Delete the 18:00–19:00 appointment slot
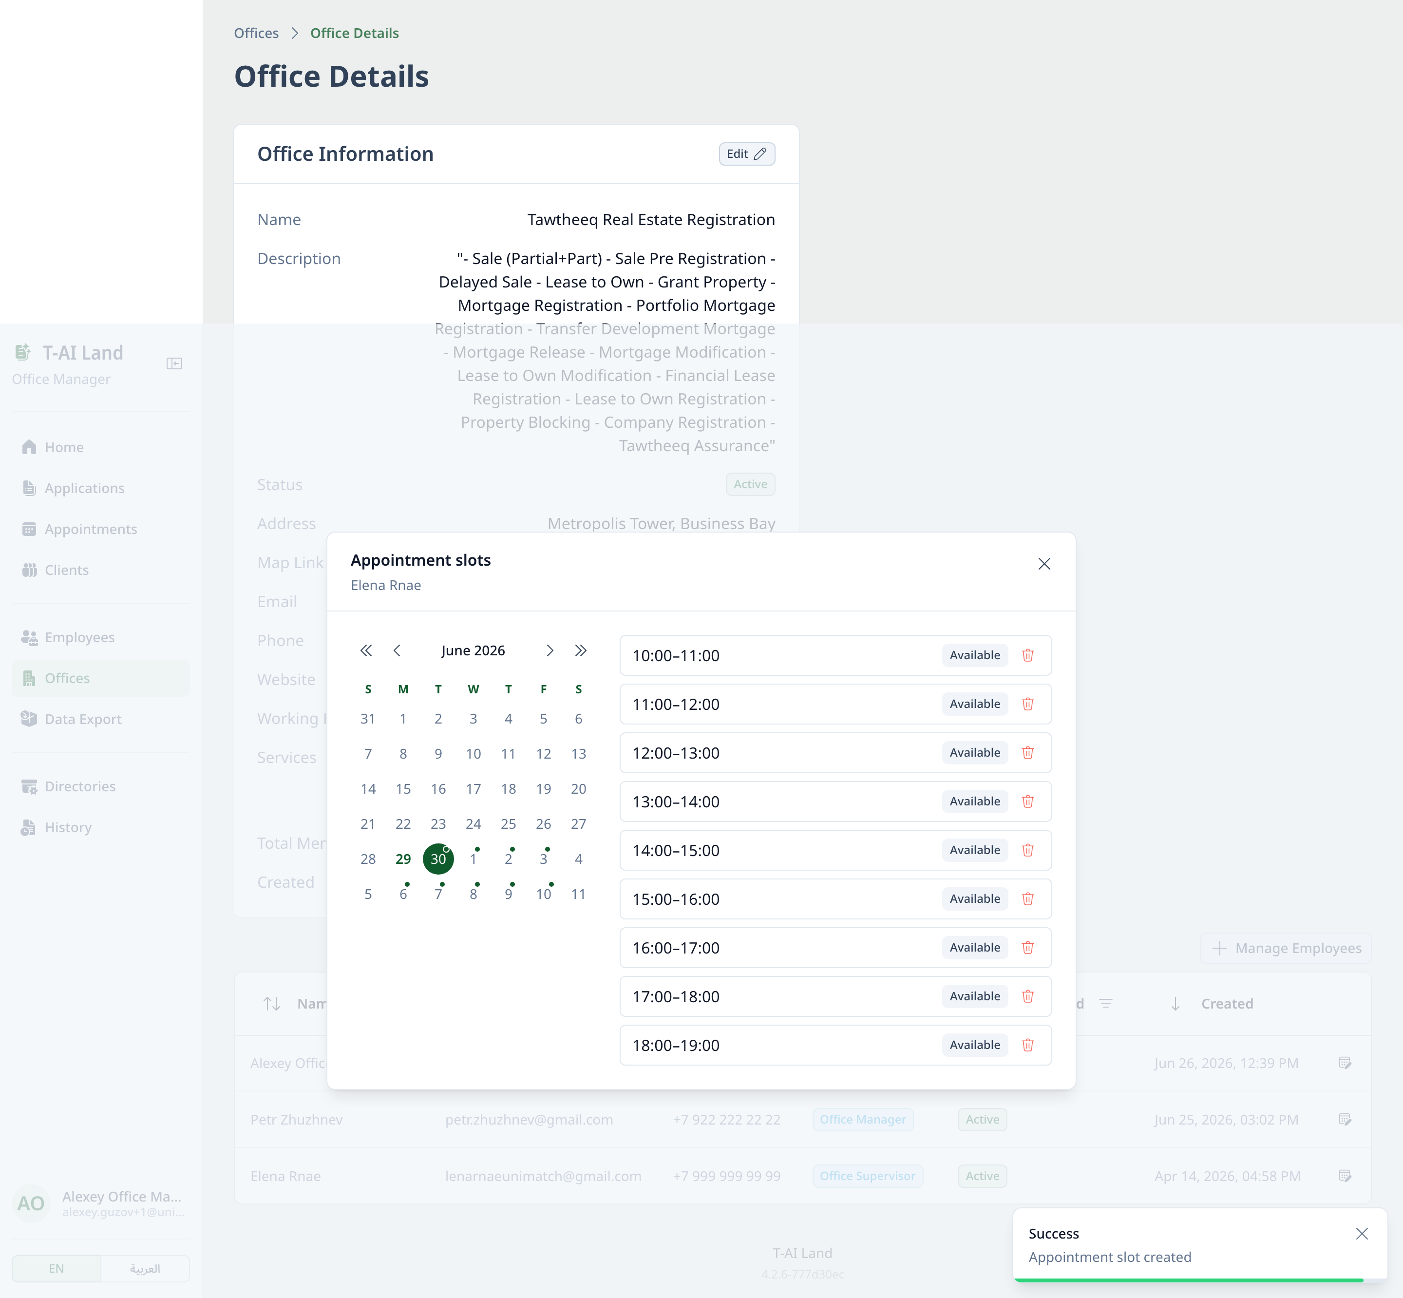The image size is (1403, 1298). [x=1027, y=1045]
